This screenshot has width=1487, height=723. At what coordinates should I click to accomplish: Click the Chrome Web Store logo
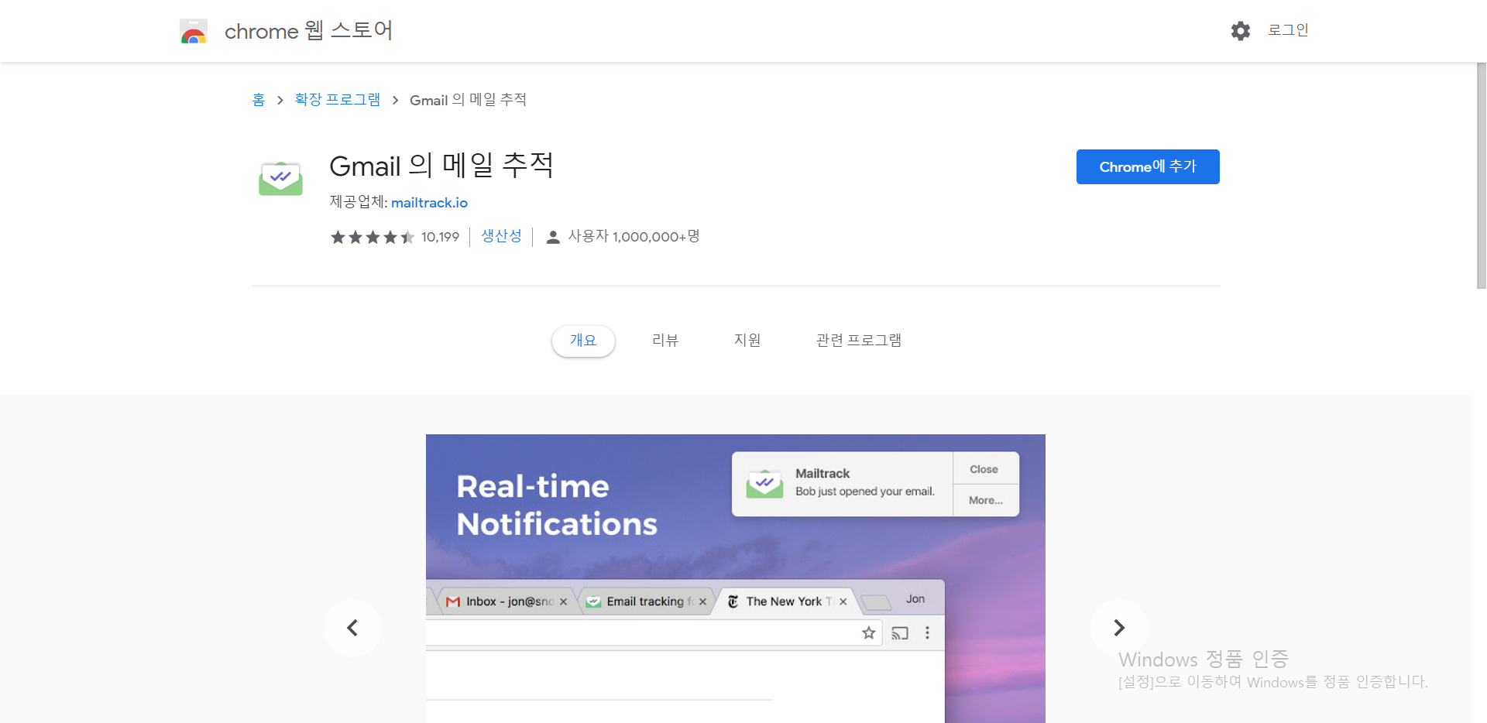[x=194, y=31]
